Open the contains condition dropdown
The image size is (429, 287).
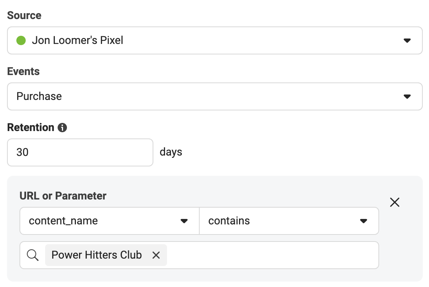289,221
